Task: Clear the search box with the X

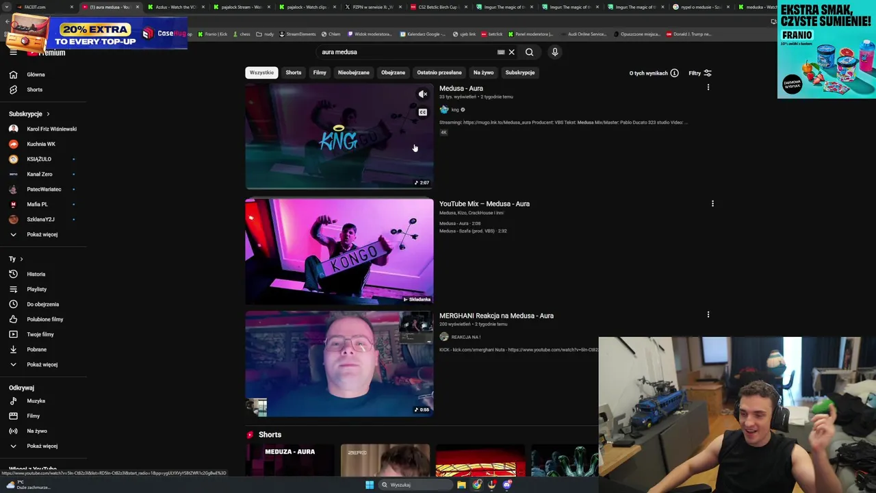Action: coord(511,52)
